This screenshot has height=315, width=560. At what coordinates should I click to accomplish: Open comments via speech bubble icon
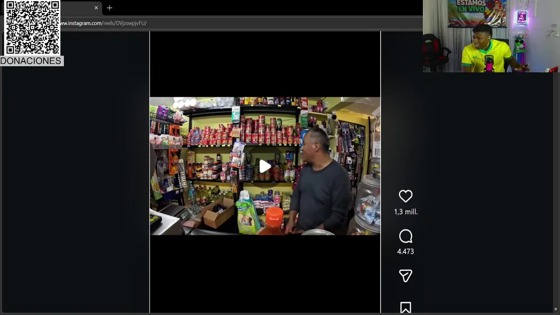(406, 236)
